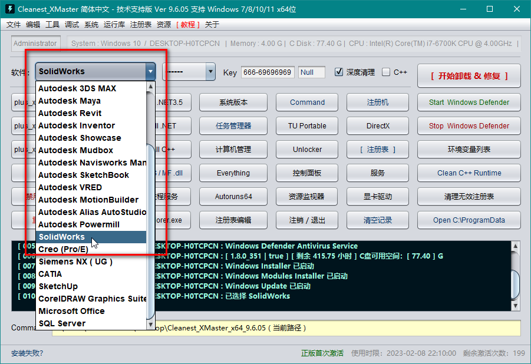Open the 资源监视器 button

(307, 196)
